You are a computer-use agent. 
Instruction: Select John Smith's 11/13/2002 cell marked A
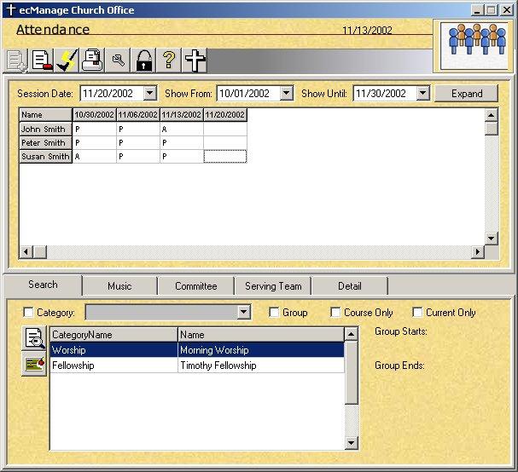coord(182,129)
